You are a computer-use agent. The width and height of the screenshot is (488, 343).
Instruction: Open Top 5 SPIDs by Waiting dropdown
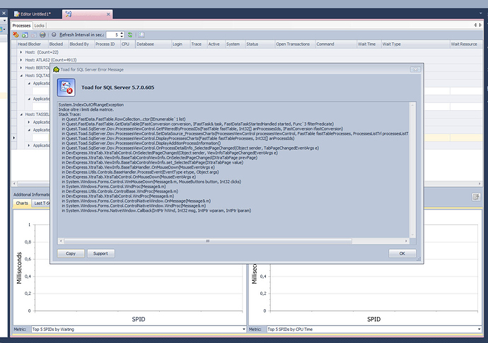click(x=244, y=330)
